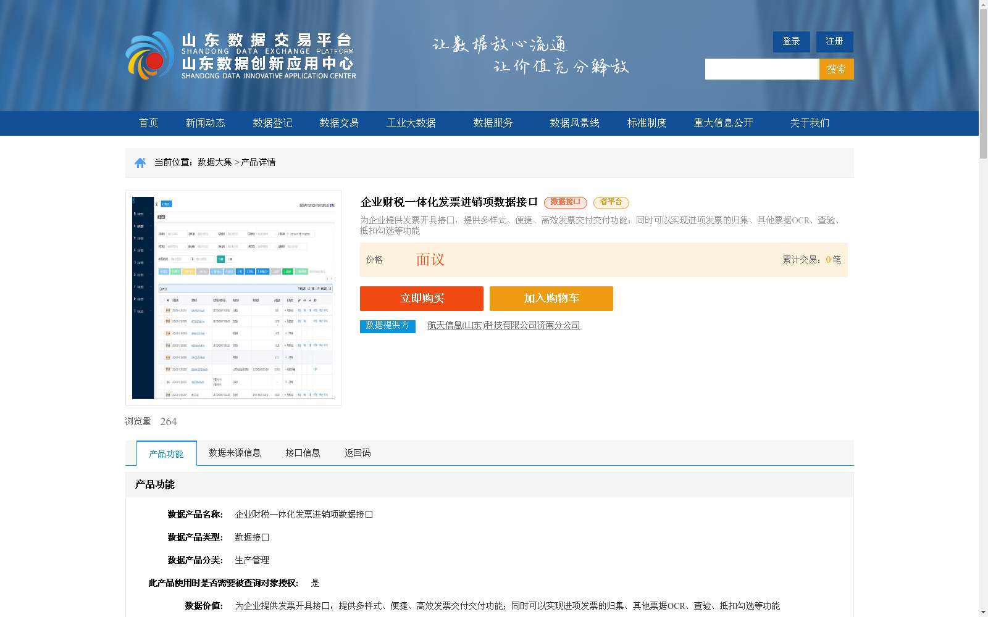Click the 面议 price text

point(430,260)
